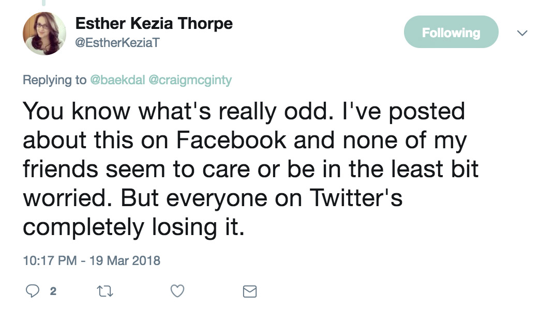Click the reply speech bubble icon
Image resolution: width=554 pixels, height=311 pixels.
tap(32, 292)
